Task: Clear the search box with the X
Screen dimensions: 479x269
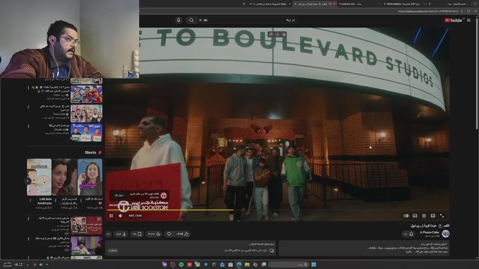Action: [x=200, y=20]
